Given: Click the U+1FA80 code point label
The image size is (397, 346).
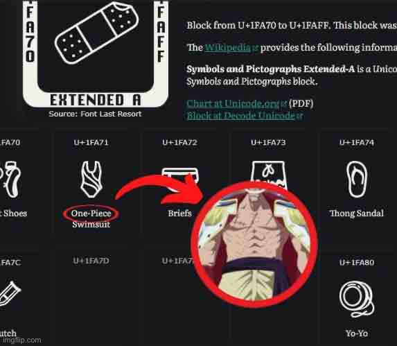Looking at the screenshot, I should click(357, 262).
